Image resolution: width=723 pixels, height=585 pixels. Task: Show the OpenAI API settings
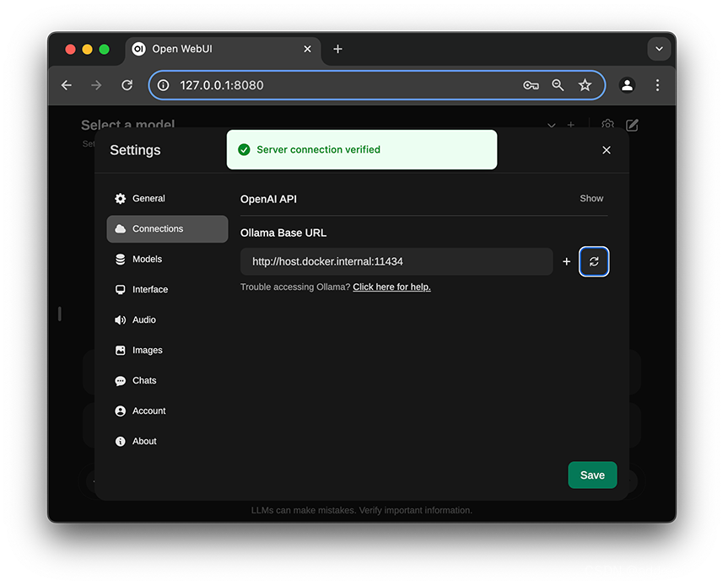coord(591,199)
